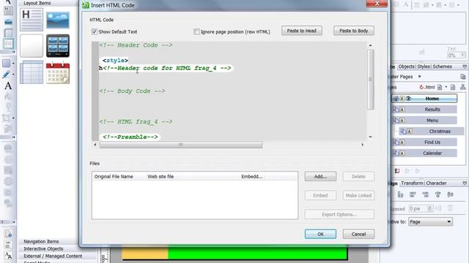Select the picture layout item

pyautogui.click(x=58, y=20)
